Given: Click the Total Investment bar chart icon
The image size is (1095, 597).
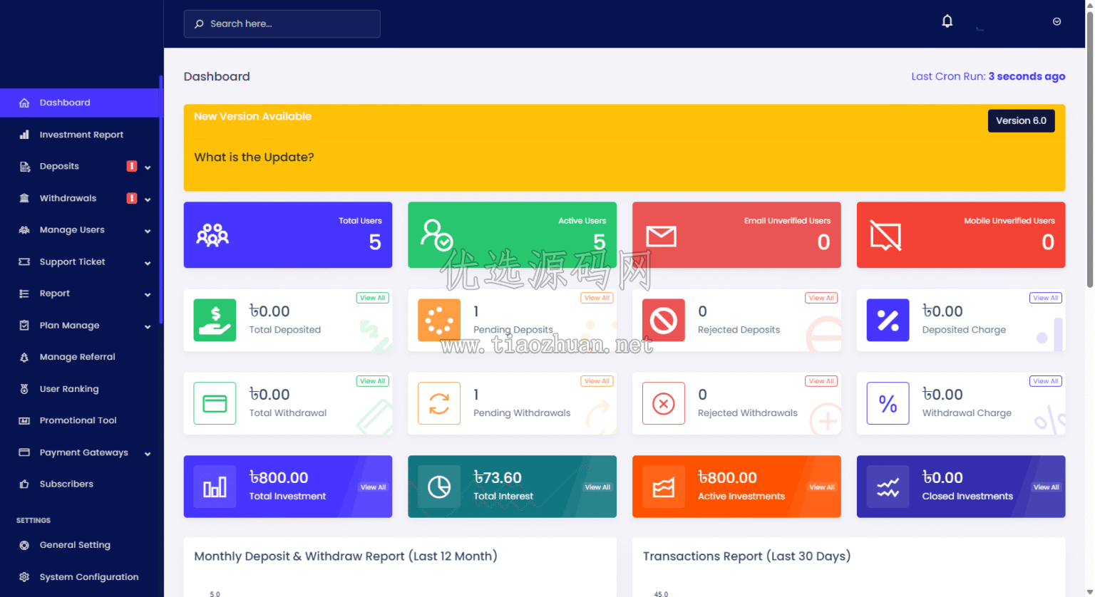Looking at the screenshot, I should click(x=215, y=487).
